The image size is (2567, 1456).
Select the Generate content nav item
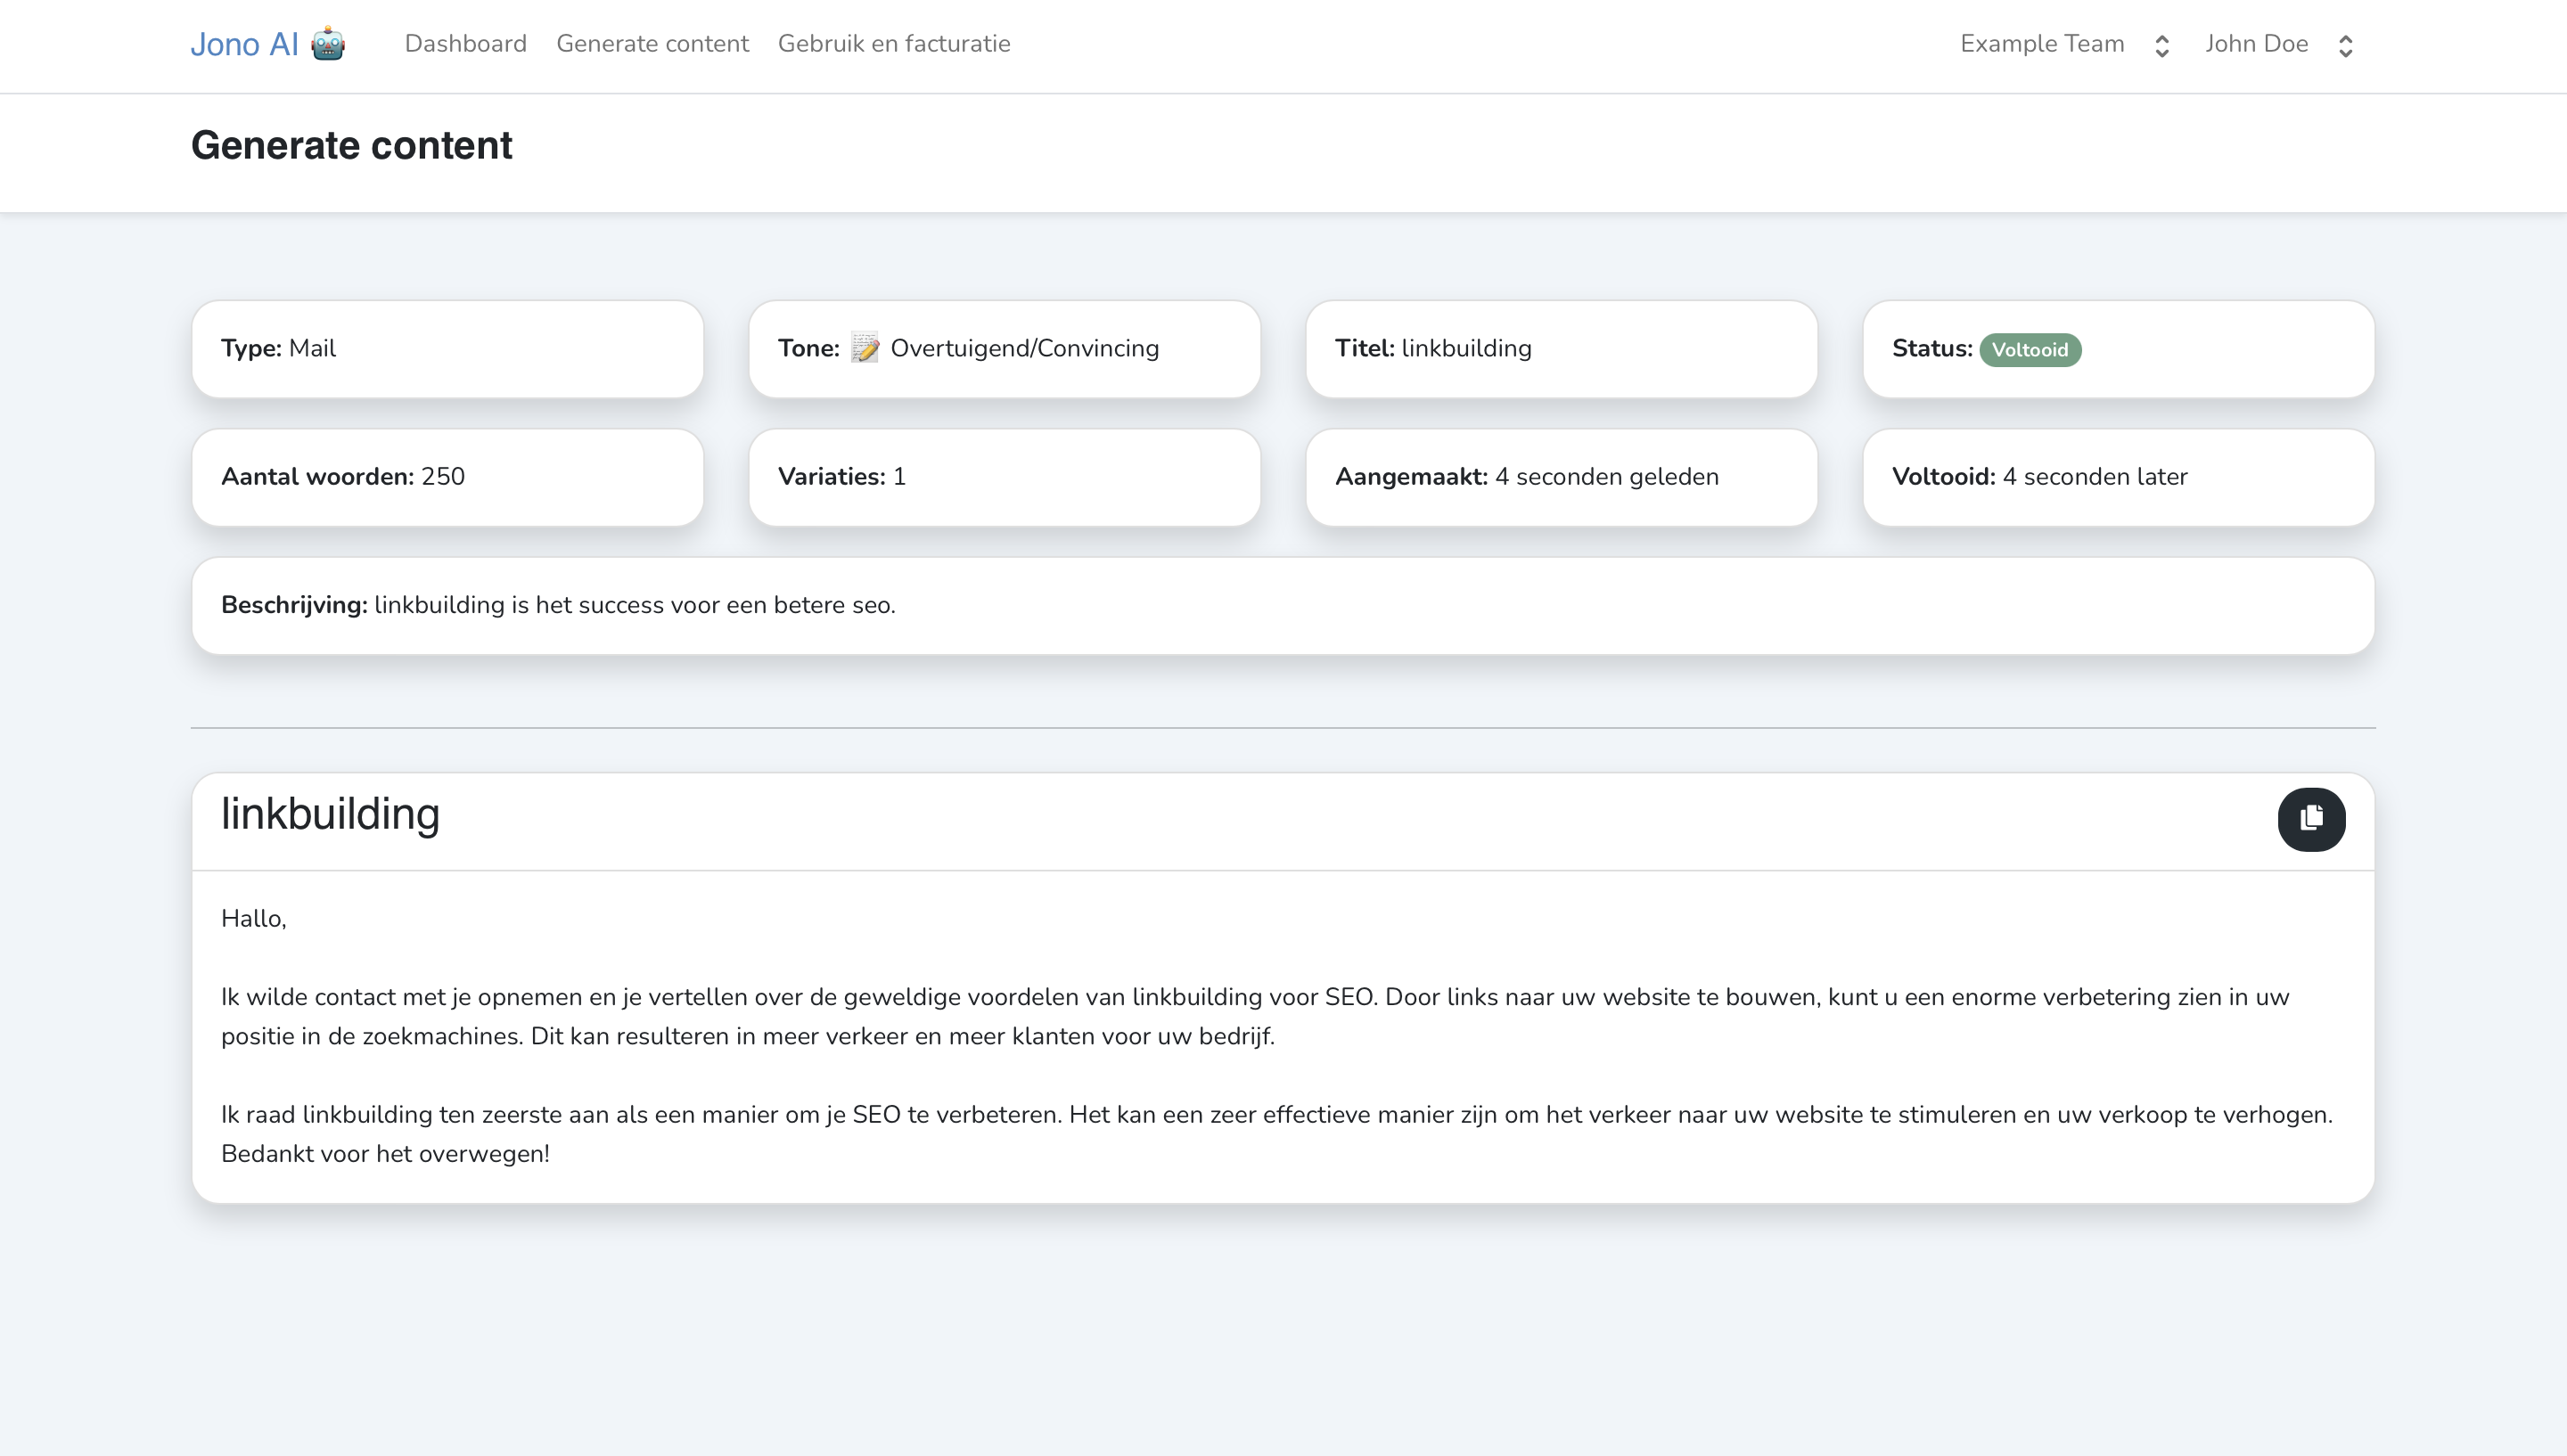coord(652,43)
